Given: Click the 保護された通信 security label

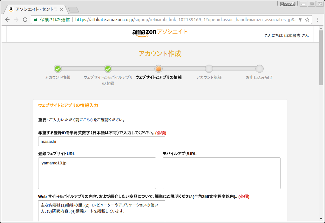Looking at the screenshot, I should pyautogui.click(x=55, y=20).
